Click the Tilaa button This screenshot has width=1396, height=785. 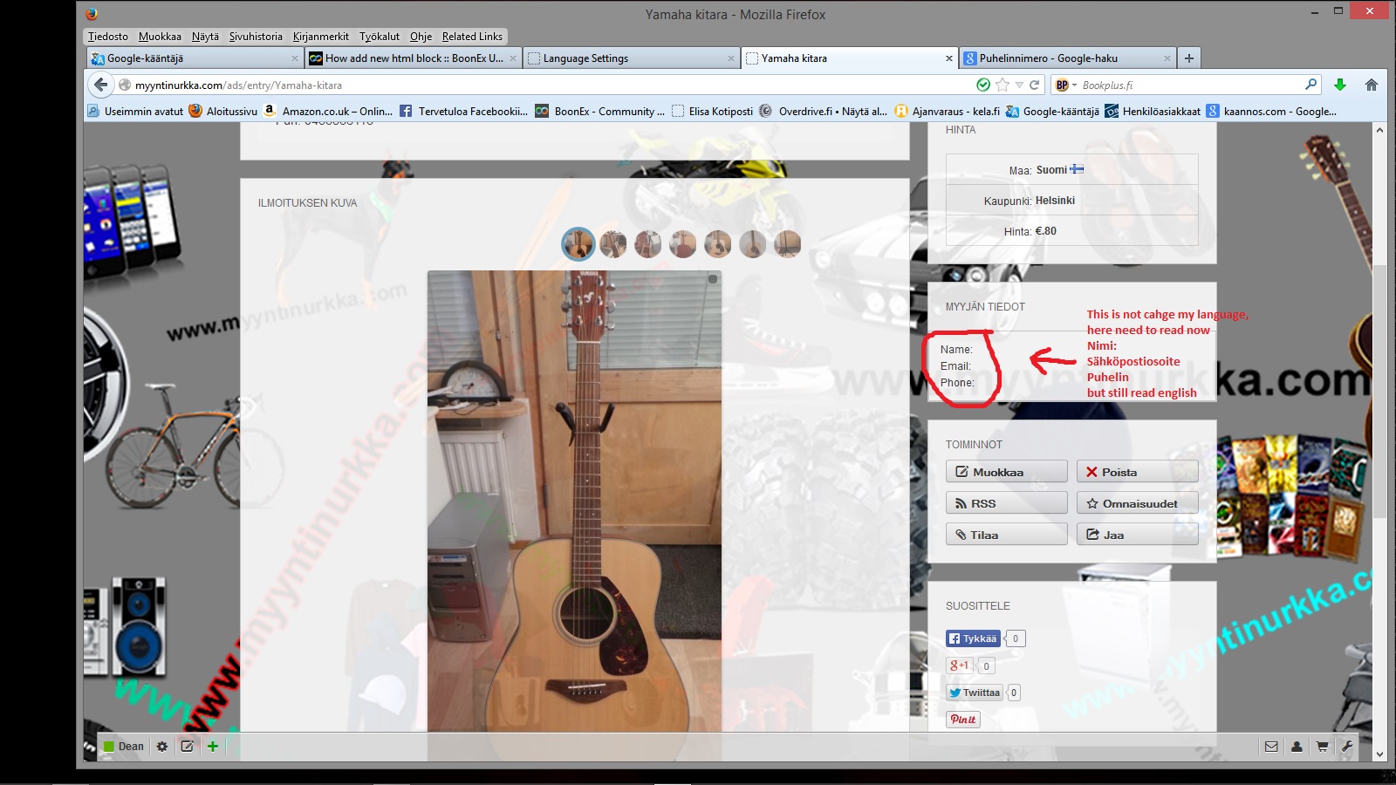(x=1006, y=535)
